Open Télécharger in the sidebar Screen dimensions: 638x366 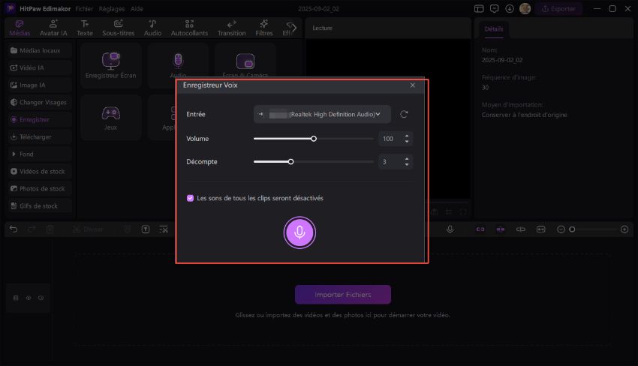(40, 137)
